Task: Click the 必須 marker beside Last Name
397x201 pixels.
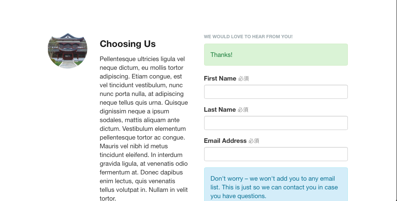Action: pos(243,110)
